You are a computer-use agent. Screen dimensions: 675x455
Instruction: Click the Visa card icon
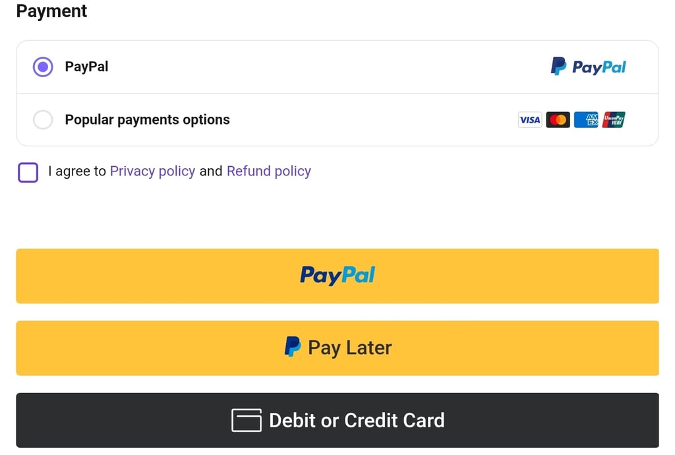pos(530,120)
